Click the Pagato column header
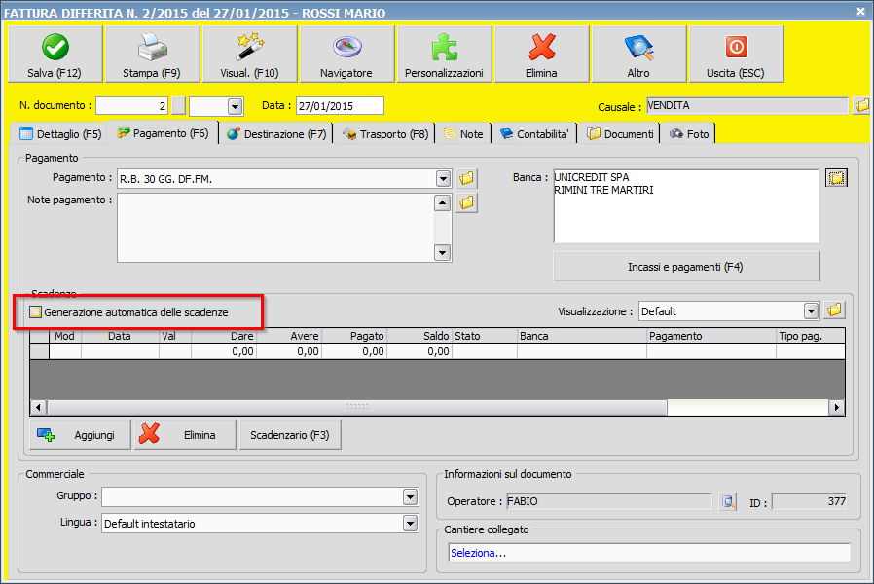Viewport: 874px width, 584px height. (x=354, y=336)
